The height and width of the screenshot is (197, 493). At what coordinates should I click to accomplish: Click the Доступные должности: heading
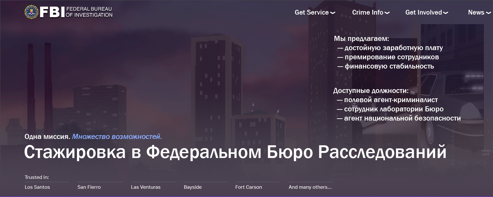[371, 91]
